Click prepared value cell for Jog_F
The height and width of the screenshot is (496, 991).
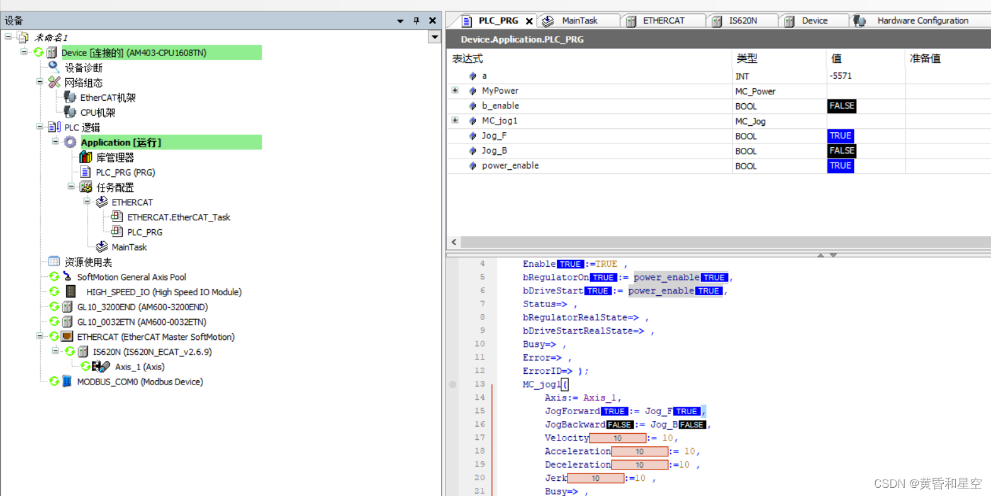pos(948,135)
